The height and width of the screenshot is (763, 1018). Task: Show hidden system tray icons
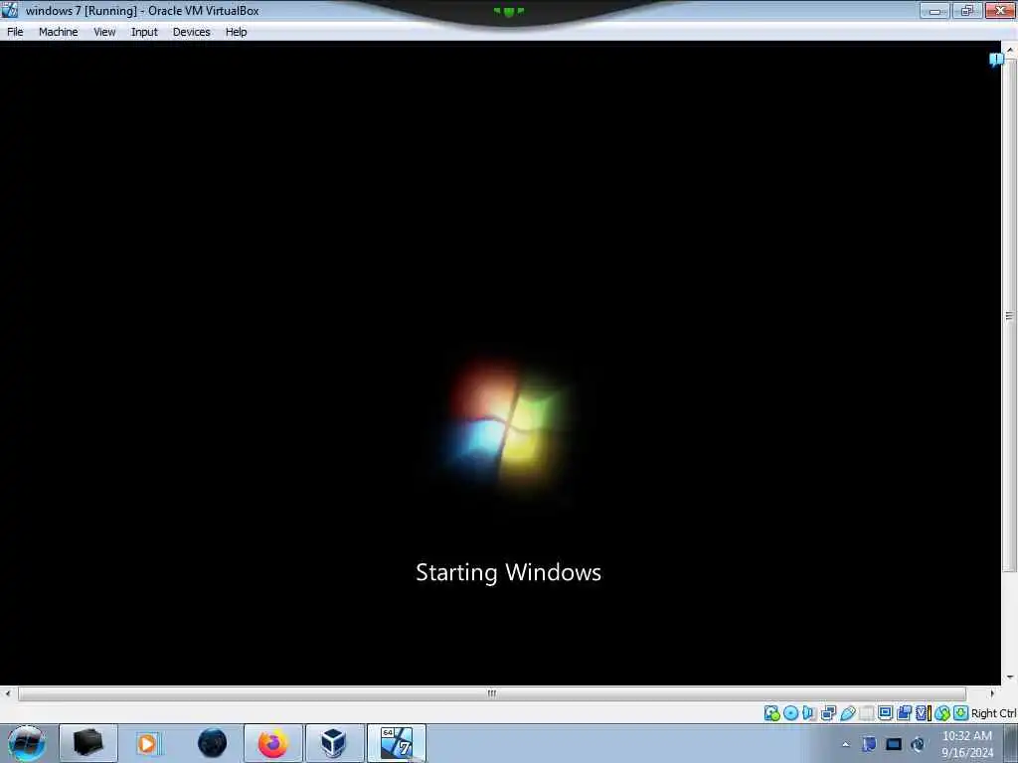(x=845, y=744)
